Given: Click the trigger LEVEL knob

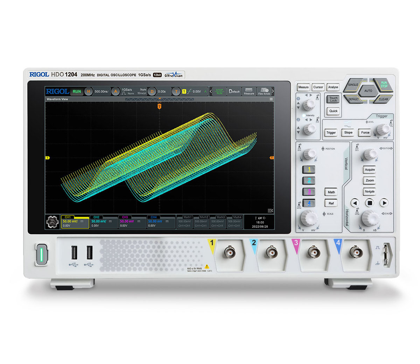Looking at the screenshot, I should click(x=383, y=129).
